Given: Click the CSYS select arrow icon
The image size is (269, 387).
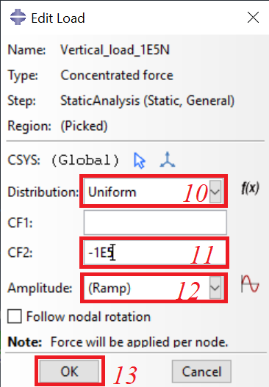Looking at the screenshot, I should tap(140, 160).
